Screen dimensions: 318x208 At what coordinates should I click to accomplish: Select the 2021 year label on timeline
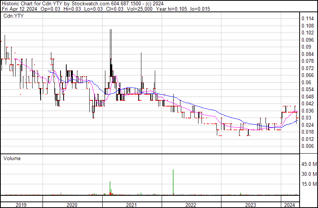point(131,205)
